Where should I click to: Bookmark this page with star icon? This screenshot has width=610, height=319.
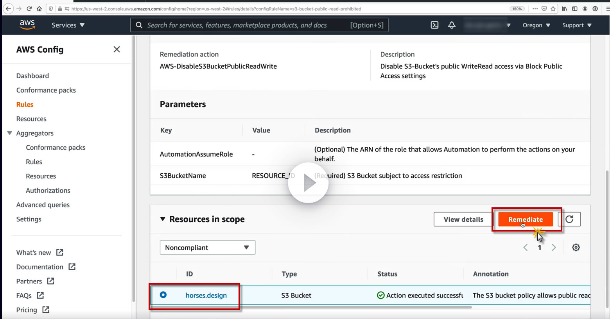pos(553,9)
